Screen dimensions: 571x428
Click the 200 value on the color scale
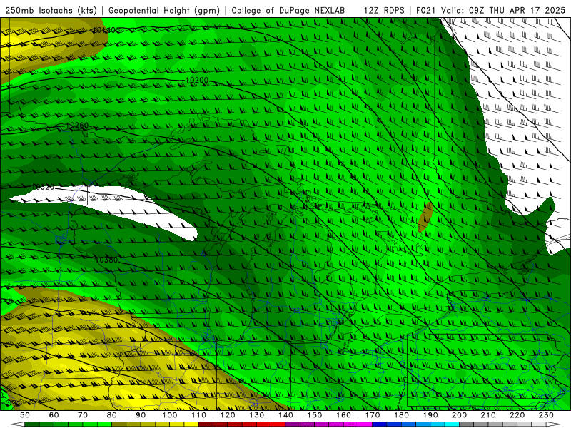click(x=459, y=415)
